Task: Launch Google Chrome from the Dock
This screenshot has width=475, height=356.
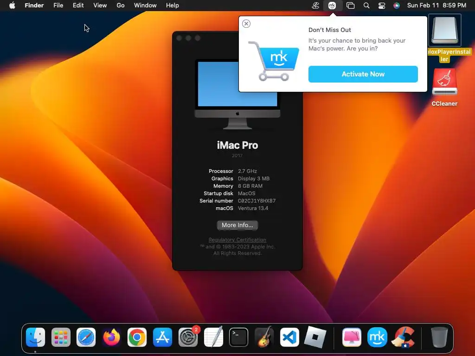Action: click(x=137, y=337)
